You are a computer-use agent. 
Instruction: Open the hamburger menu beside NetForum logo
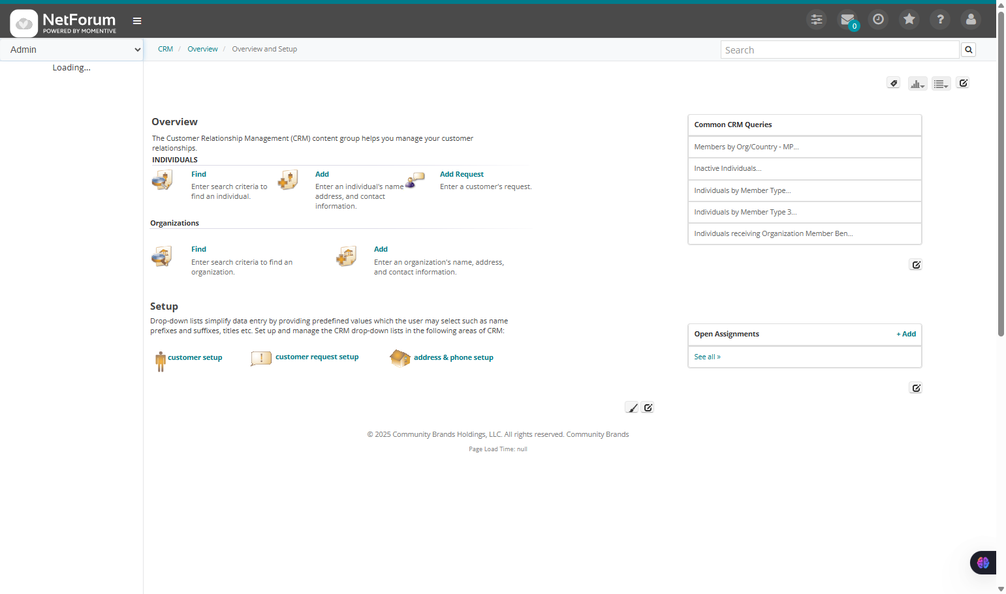pos(137,21)
